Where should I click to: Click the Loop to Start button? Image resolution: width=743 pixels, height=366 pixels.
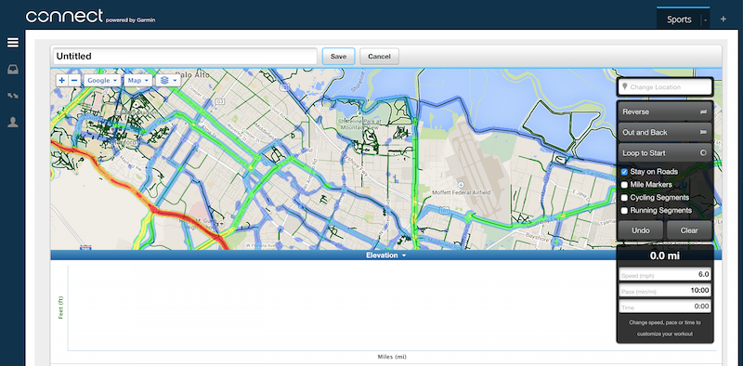[665, 153]
